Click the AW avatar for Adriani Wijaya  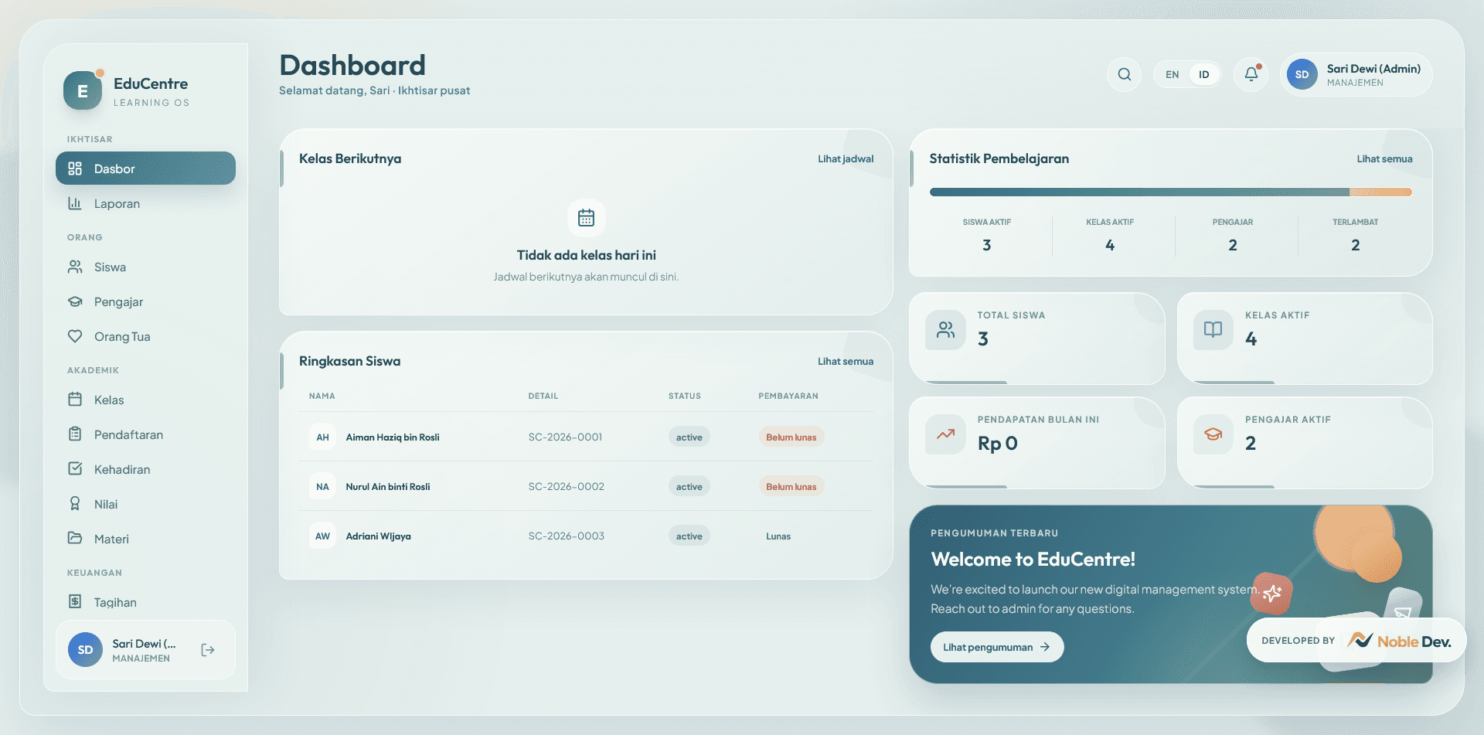(x=322, y=536)
